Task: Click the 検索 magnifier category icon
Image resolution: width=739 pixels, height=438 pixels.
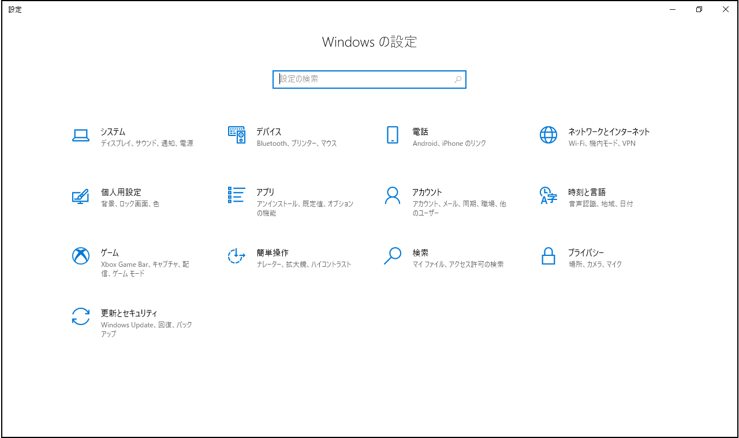Action: (393, 256)
